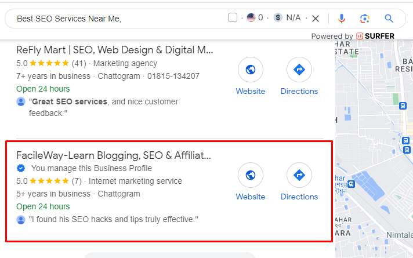Click the blue magnifier search button

[389, 19]
